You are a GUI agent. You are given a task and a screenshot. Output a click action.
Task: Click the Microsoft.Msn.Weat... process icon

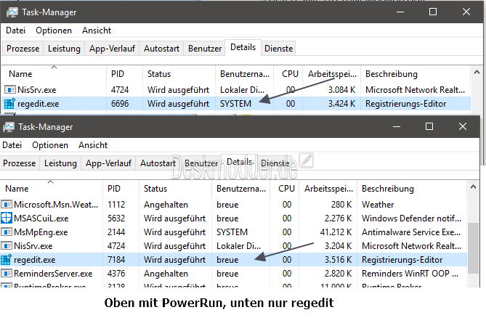point(7,205)
